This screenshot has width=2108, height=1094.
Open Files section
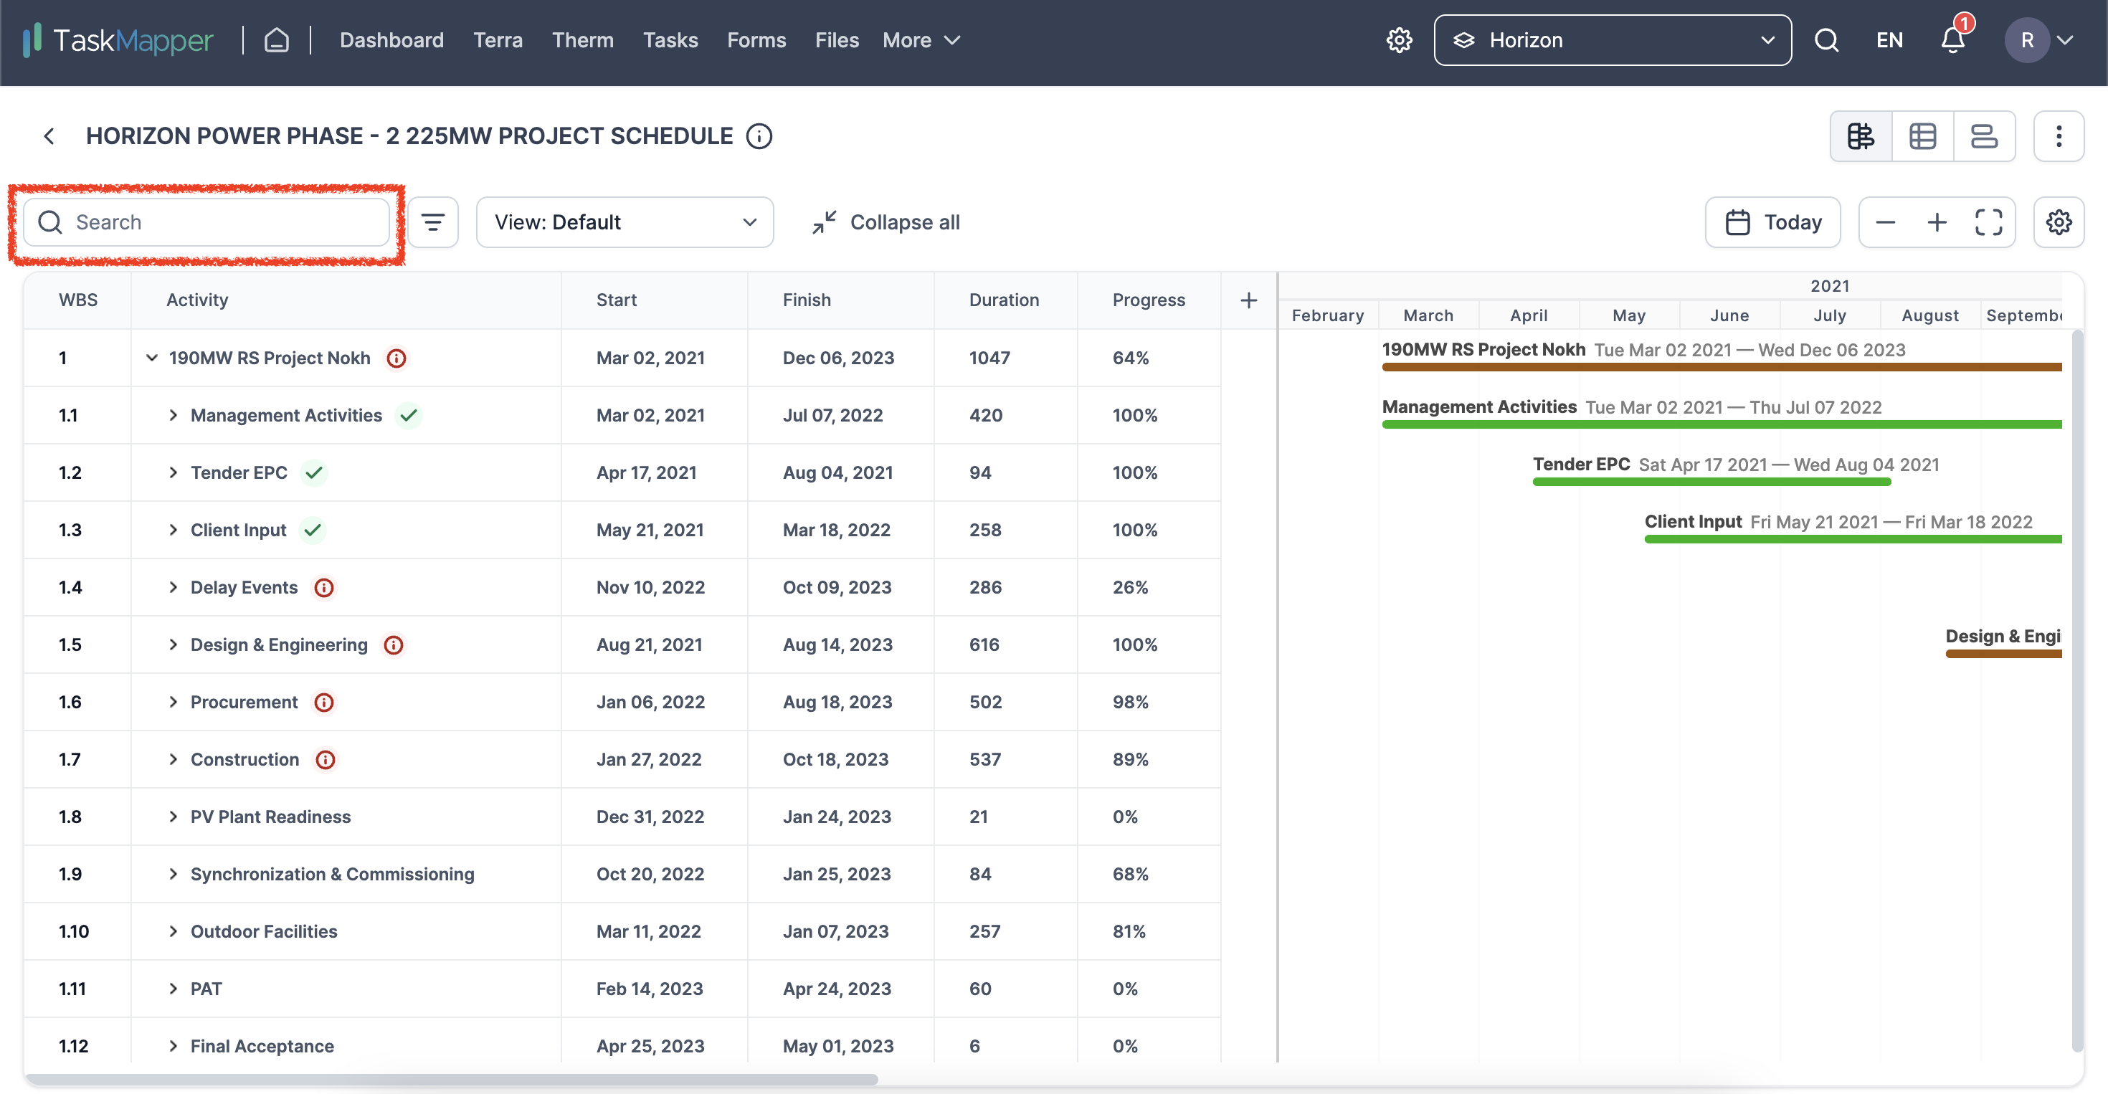coord(836,40)
